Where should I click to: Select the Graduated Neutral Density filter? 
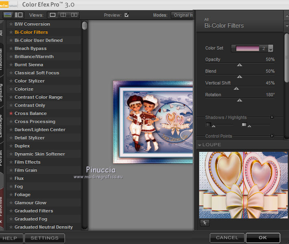[43, 227]
